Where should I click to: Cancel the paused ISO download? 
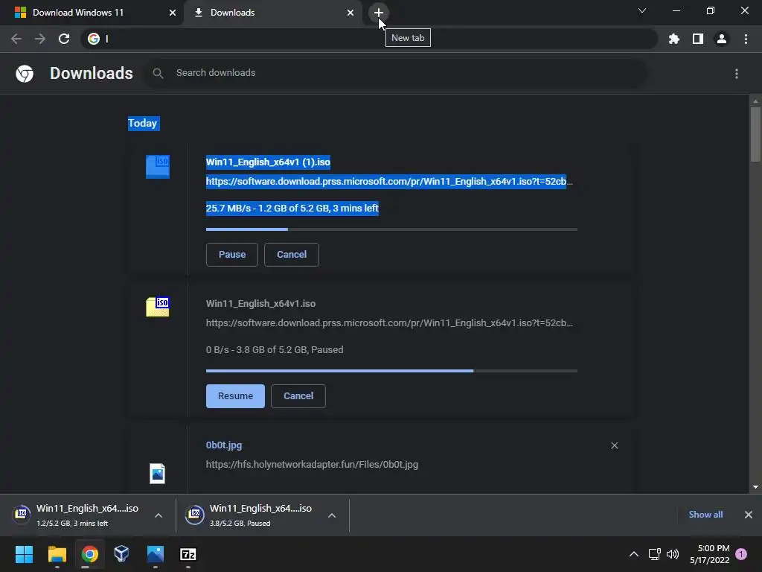click(298, 396)
